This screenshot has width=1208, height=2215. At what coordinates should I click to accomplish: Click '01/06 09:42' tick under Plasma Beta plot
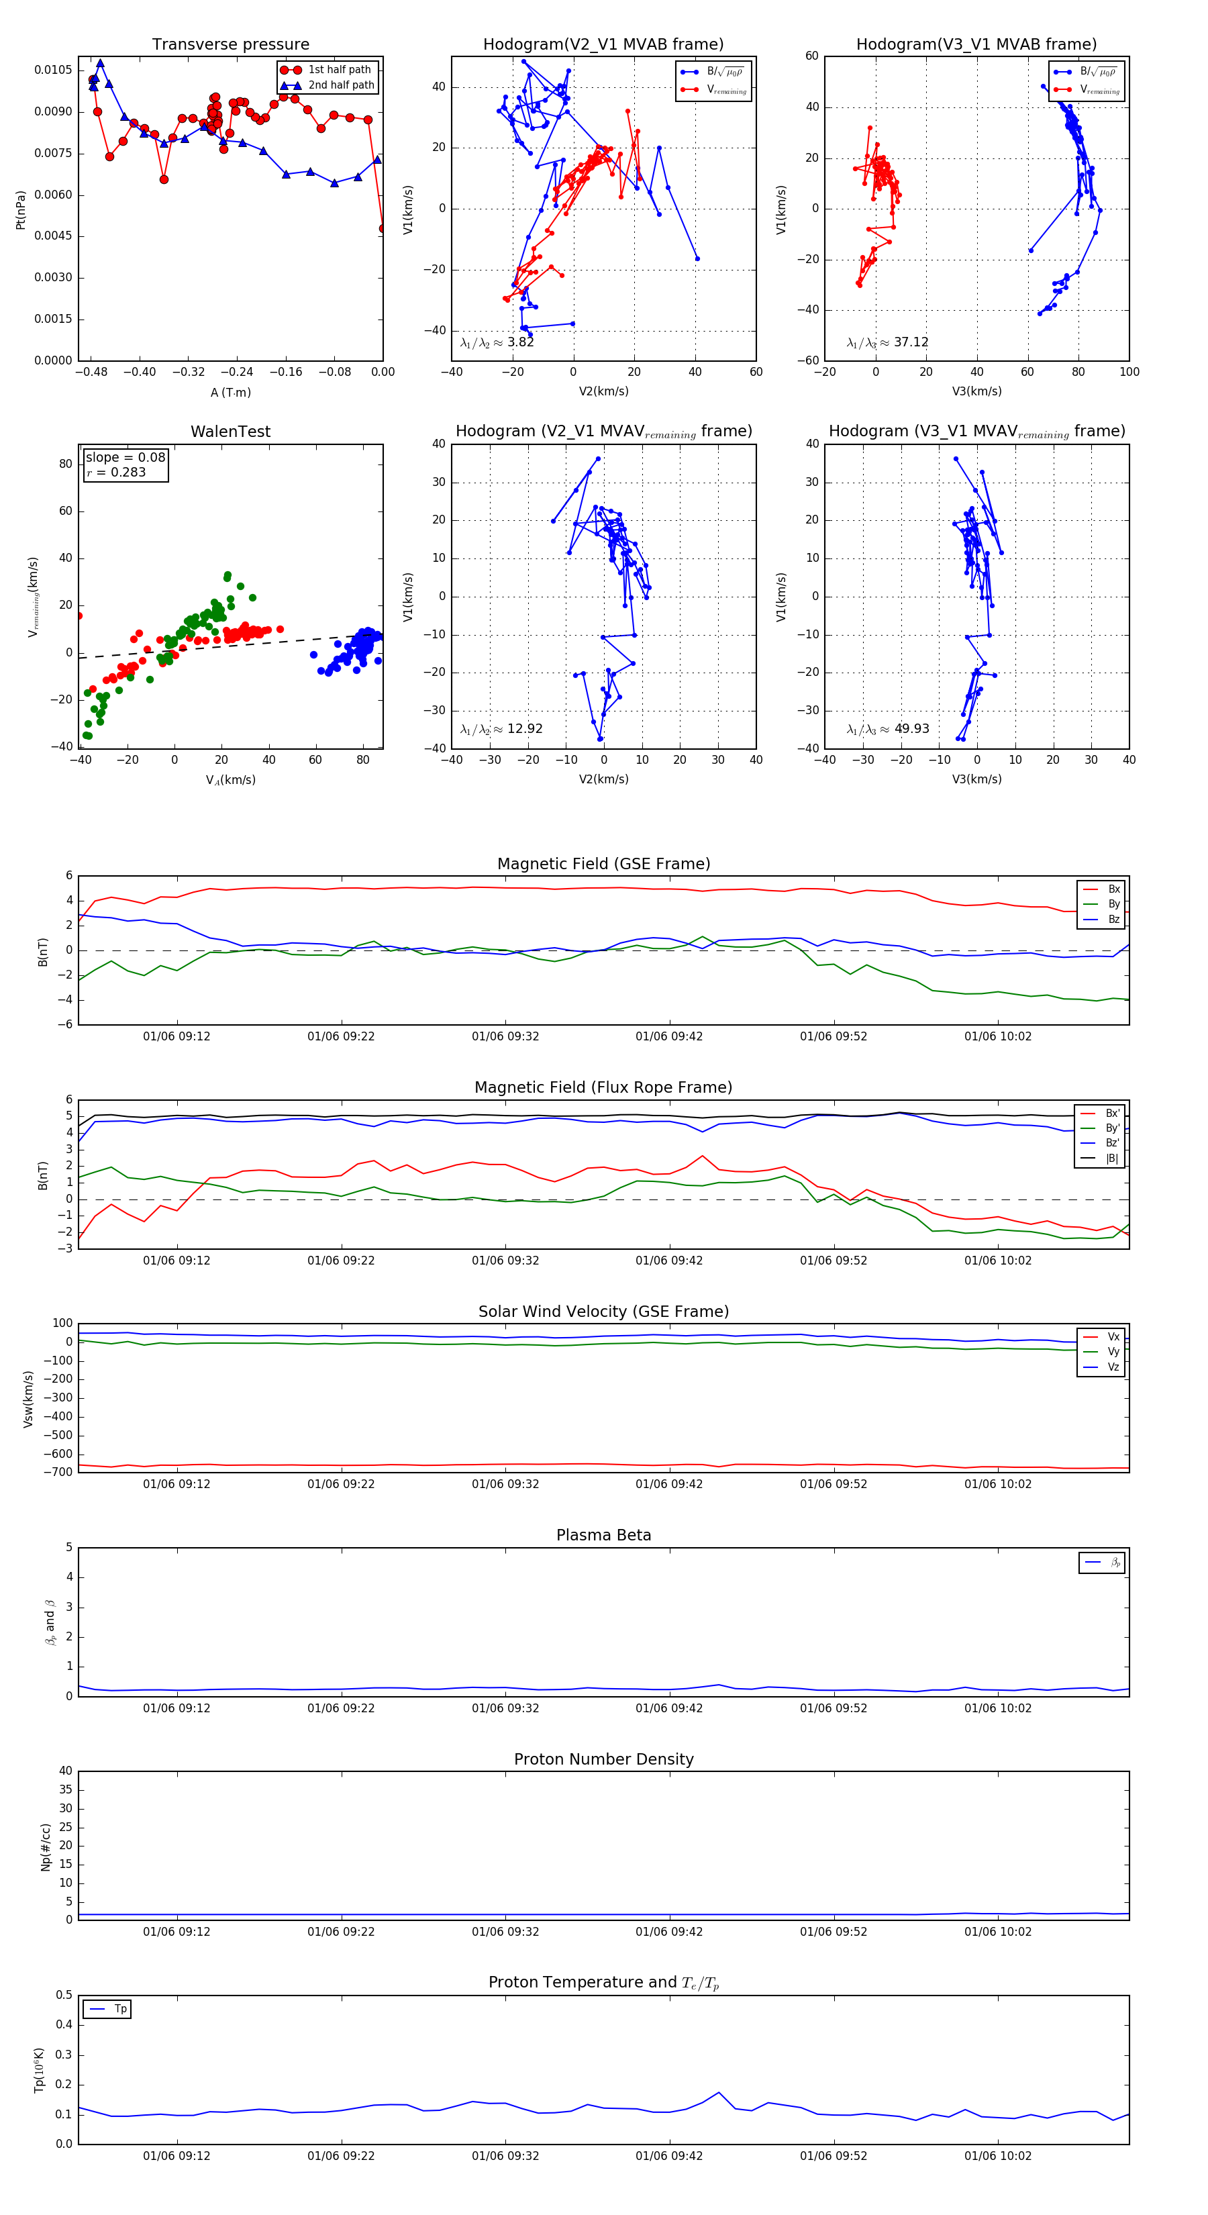coord(669,1708)
